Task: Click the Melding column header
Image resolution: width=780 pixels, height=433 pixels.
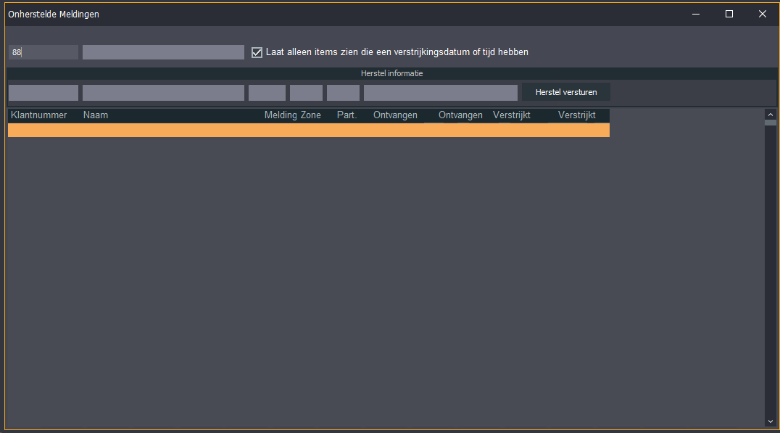Action: click(x=281, y=115)
